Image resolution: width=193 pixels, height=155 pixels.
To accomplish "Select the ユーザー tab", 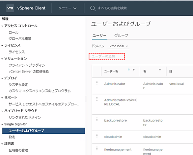I will 99,36.
